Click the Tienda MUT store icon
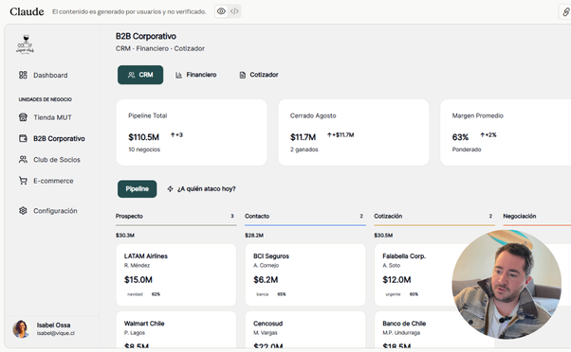The image size is (571, 352). (x=23, y=117)
